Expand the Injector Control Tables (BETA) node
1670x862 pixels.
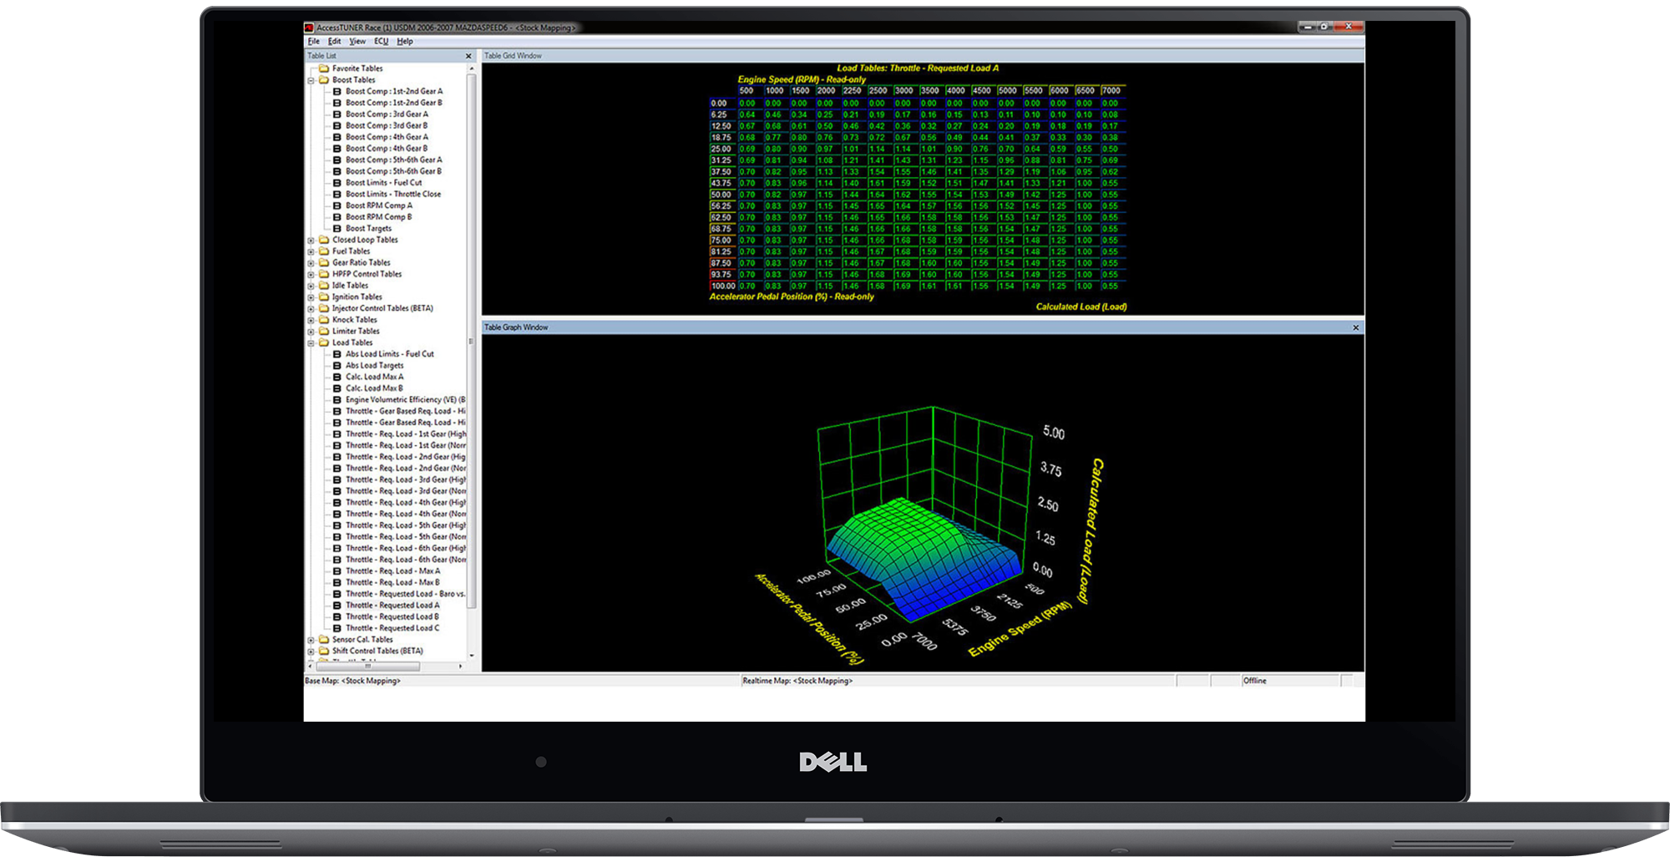[x=311, y=309]
